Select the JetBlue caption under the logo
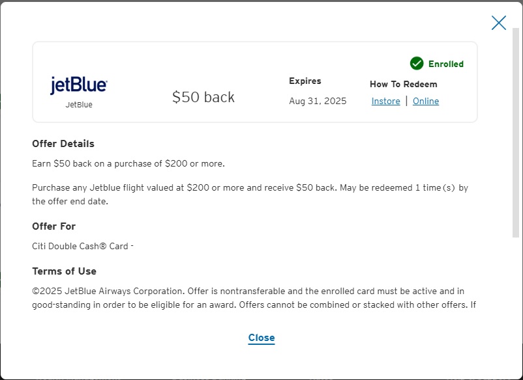Screen dimensions: 523x380 (78, 103)
